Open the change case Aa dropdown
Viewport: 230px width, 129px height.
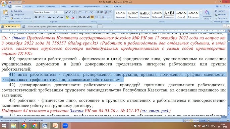click(62, 17)
